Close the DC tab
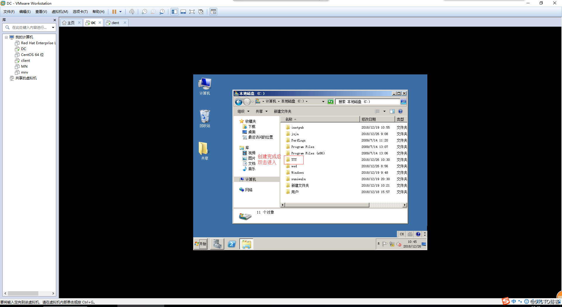 [100, 23]
